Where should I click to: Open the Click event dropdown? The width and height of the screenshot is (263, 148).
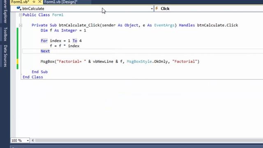coord(208,9)
